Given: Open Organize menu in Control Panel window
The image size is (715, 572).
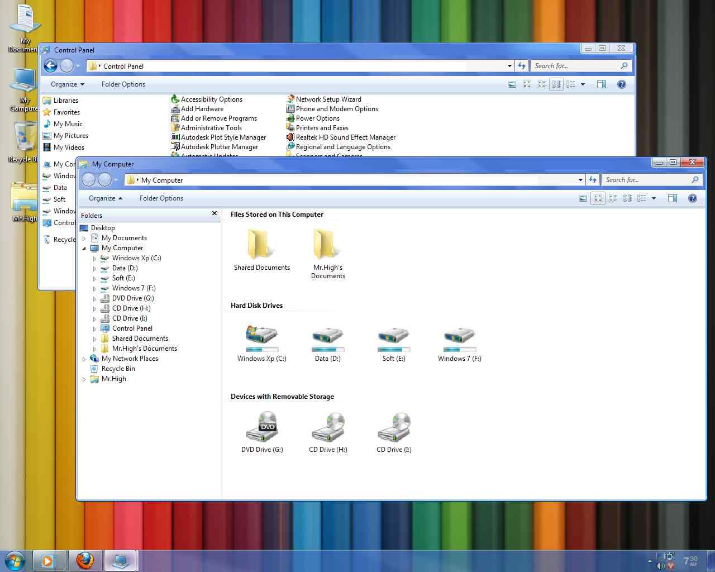Looking at the screenshot, I should 68,84.
